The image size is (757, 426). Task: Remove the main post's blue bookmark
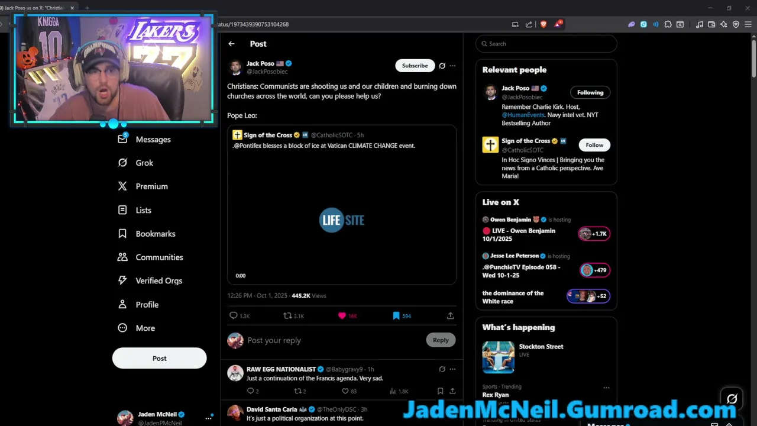396,316
